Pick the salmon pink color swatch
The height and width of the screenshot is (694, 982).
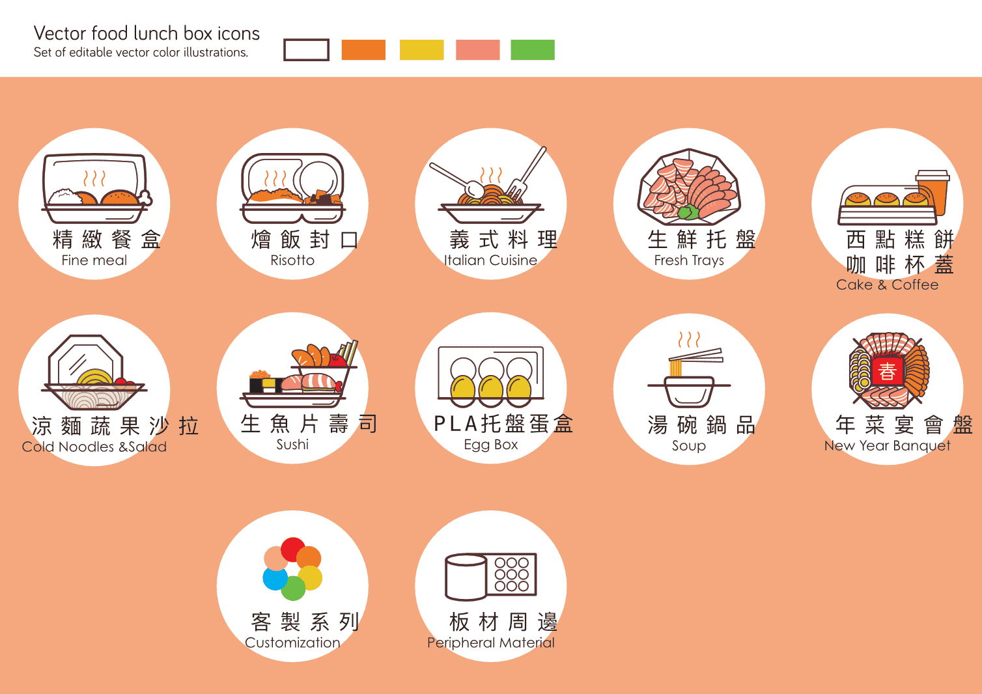(x=478, y=50)
